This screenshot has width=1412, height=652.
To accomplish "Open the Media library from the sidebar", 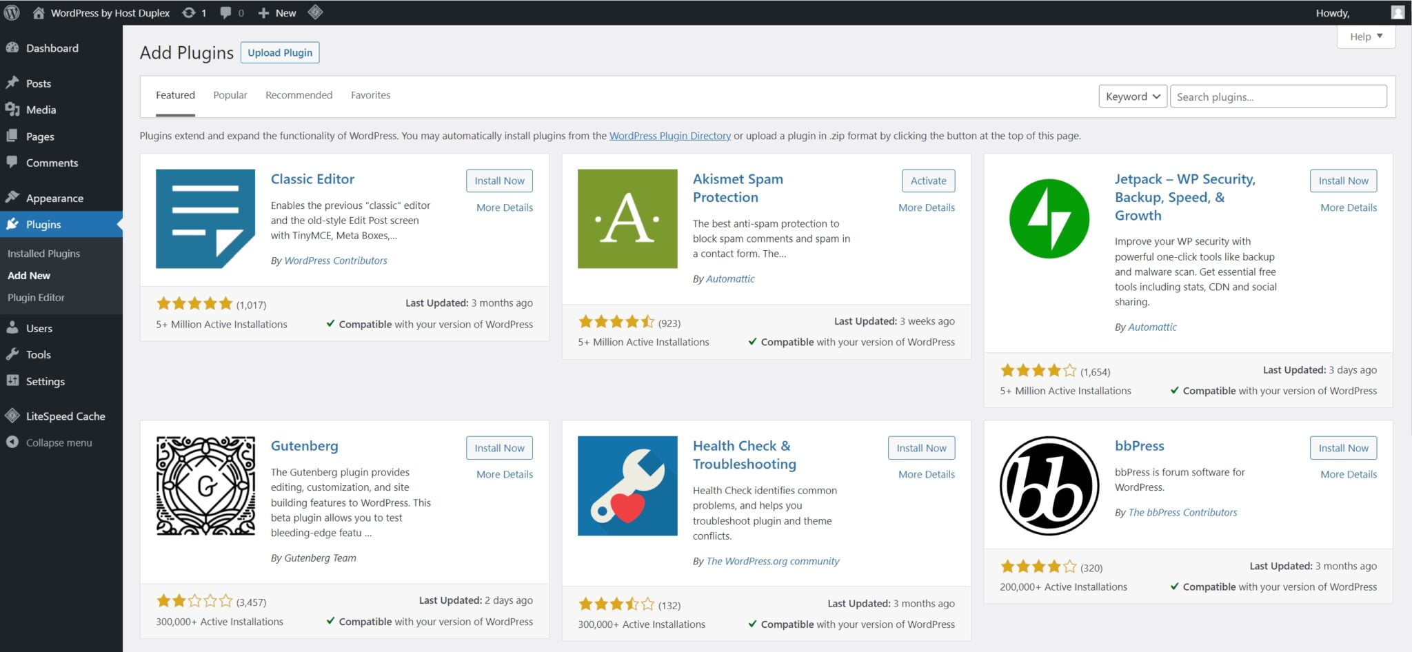I will [x=40, y=110].
